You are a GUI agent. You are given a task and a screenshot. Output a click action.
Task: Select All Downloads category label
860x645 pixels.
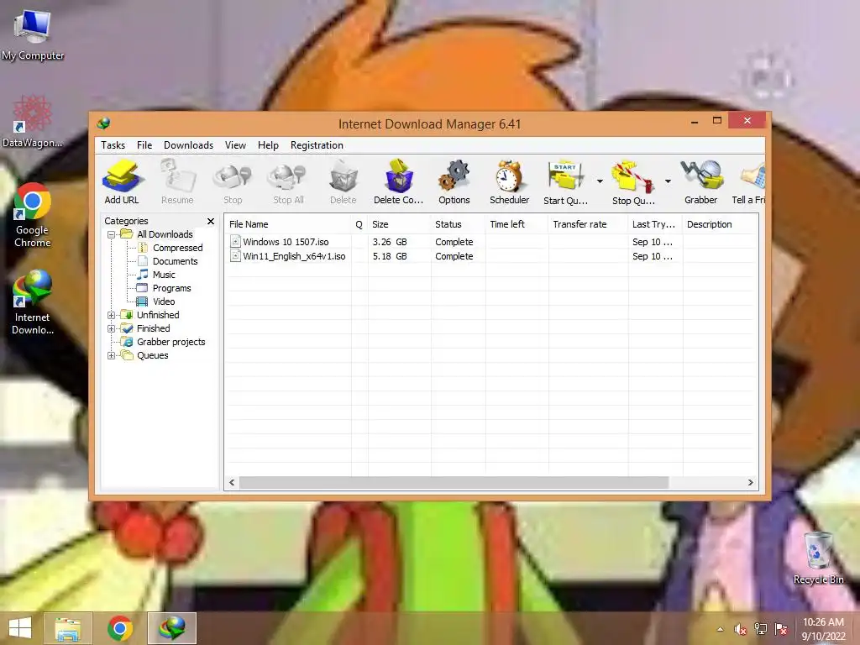[x=165, y=235]
